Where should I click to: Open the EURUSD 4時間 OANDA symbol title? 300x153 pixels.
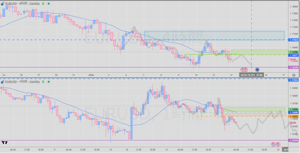(x=23, y=4)
